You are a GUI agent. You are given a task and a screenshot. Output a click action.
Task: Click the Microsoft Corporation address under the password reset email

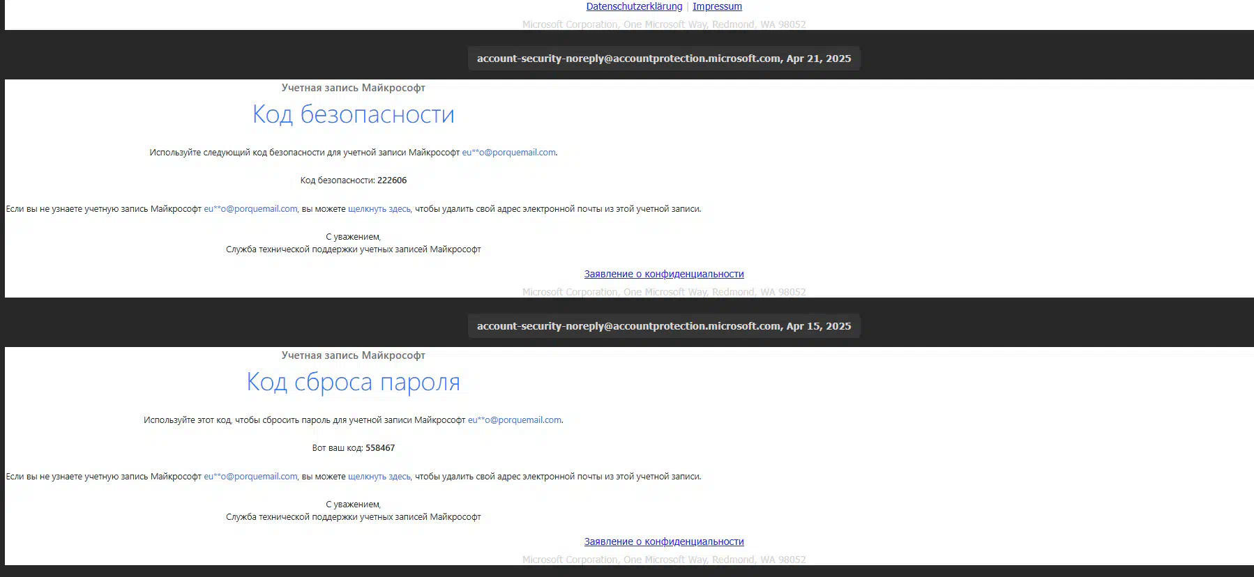point(664,560)
